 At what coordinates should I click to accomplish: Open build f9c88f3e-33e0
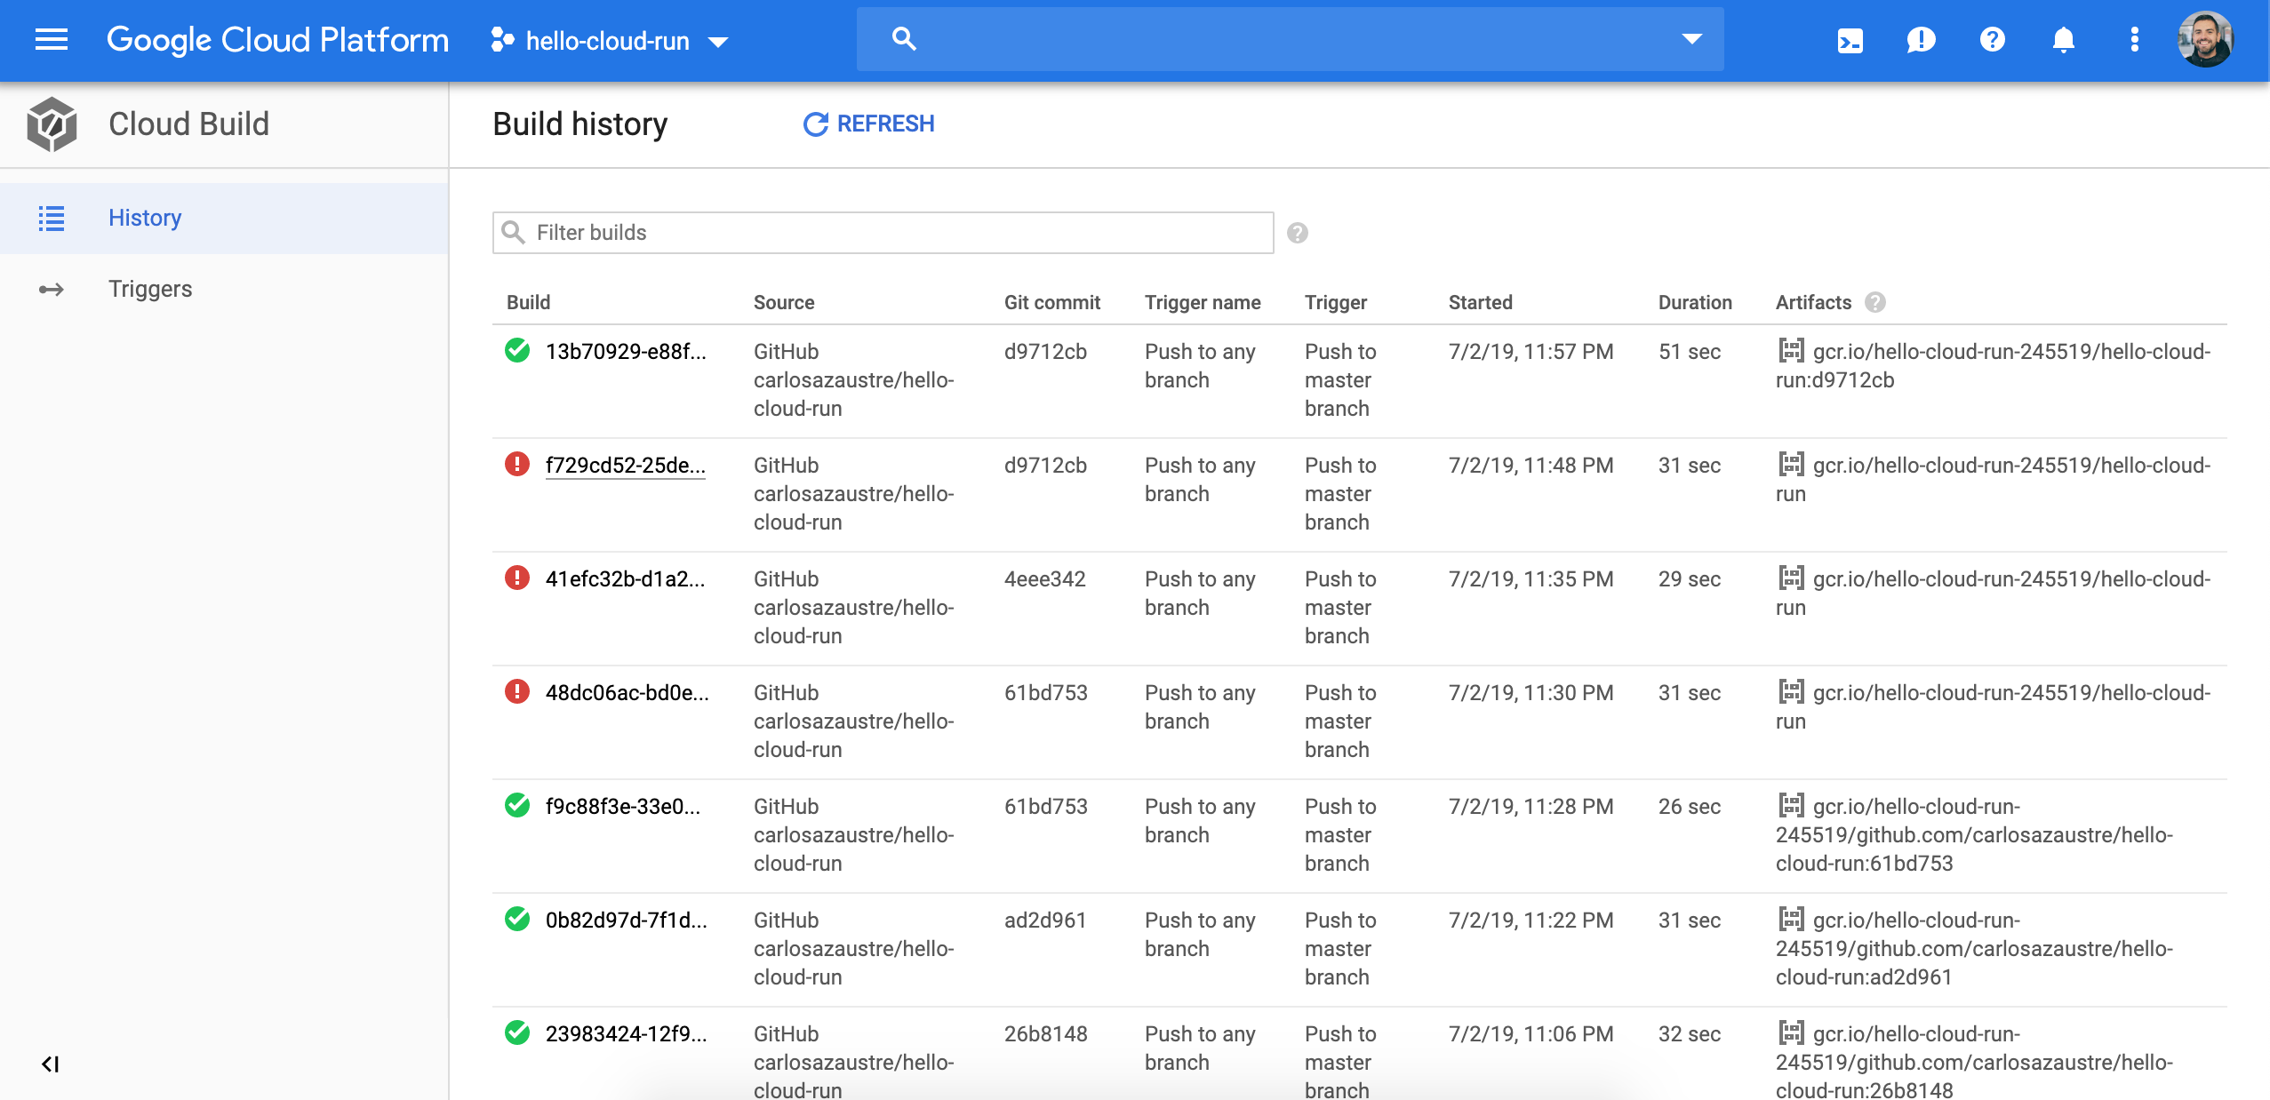[623, 807]
